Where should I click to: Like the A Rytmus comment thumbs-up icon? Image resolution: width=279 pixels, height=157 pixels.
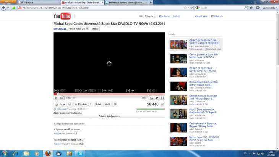tap(76, 133)
